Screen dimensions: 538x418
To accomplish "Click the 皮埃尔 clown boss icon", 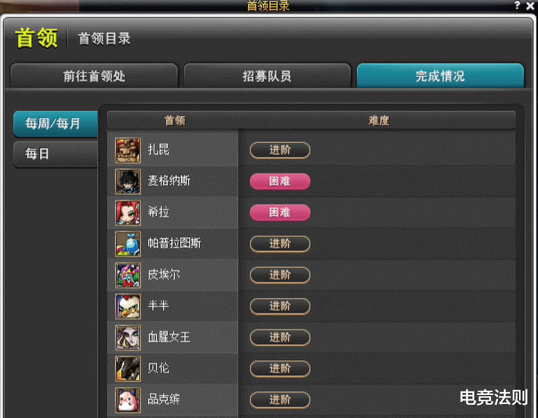I will [128, 275].
